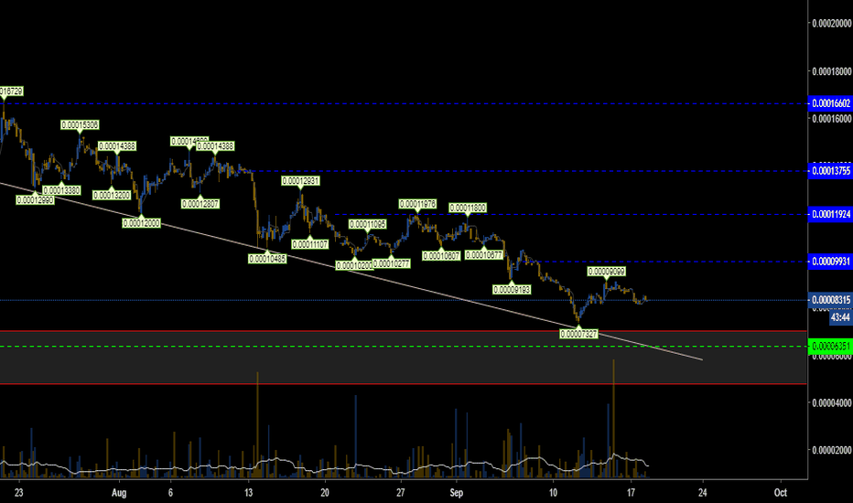Click the 0.00004000 price scale value
The height and width of the screenshot is (503, 853).
[832, 403]
